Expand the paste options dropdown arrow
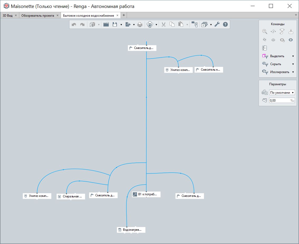 (x=187, y=25)
